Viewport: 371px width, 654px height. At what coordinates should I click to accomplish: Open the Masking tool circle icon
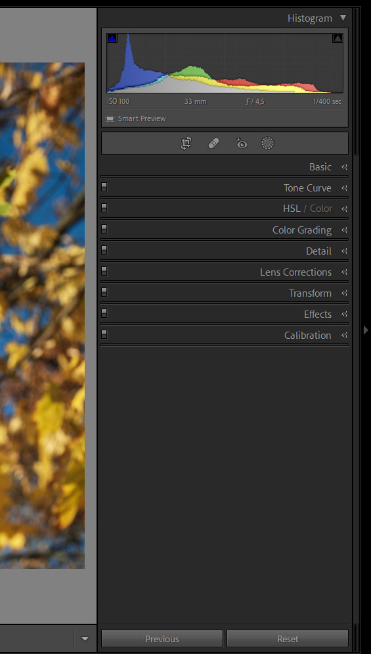click(268, 143)
